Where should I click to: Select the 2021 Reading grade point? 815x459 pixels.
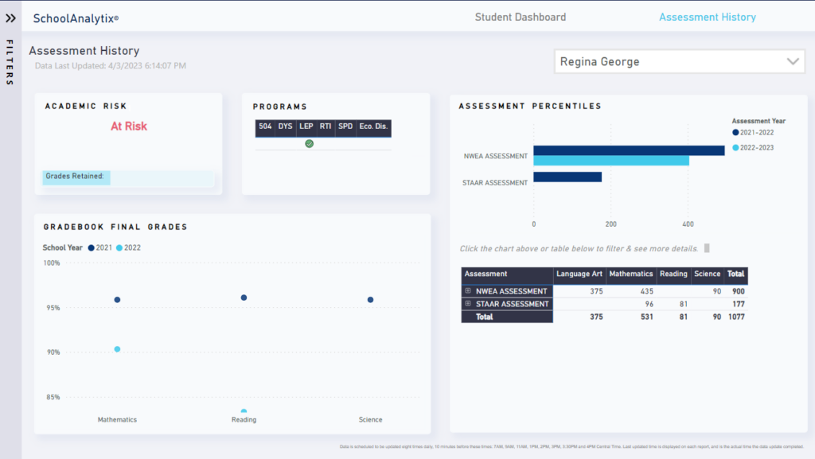coord(244,298)
